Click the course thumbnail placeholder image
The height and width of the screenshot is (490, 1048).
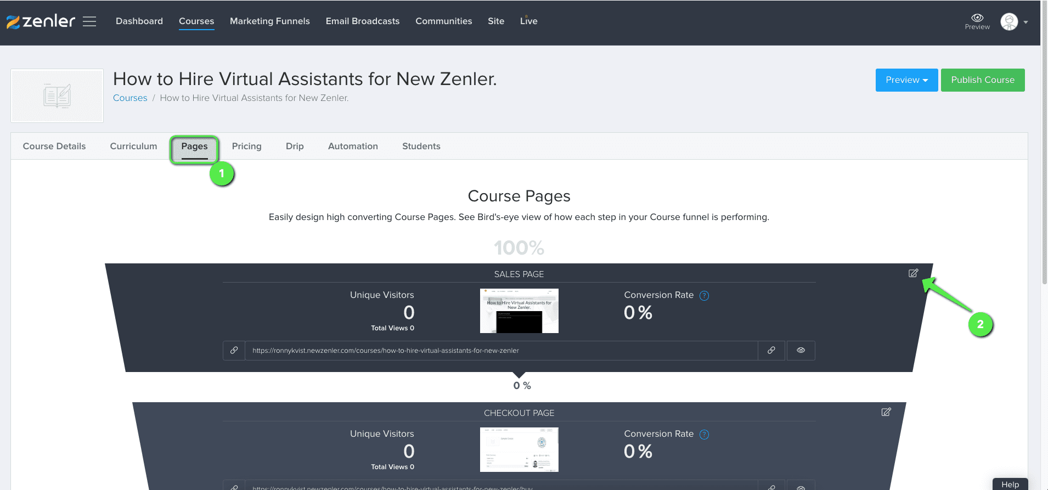click(57, 95)
